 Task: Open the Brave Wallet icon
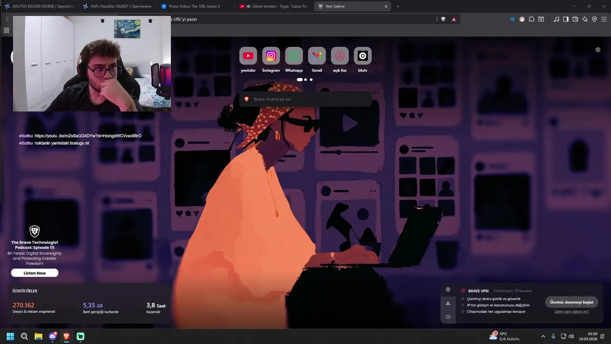575,19
